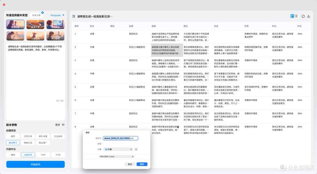Choose 商业推广 shooting type
317x174 pixels.
coord(43,143)
